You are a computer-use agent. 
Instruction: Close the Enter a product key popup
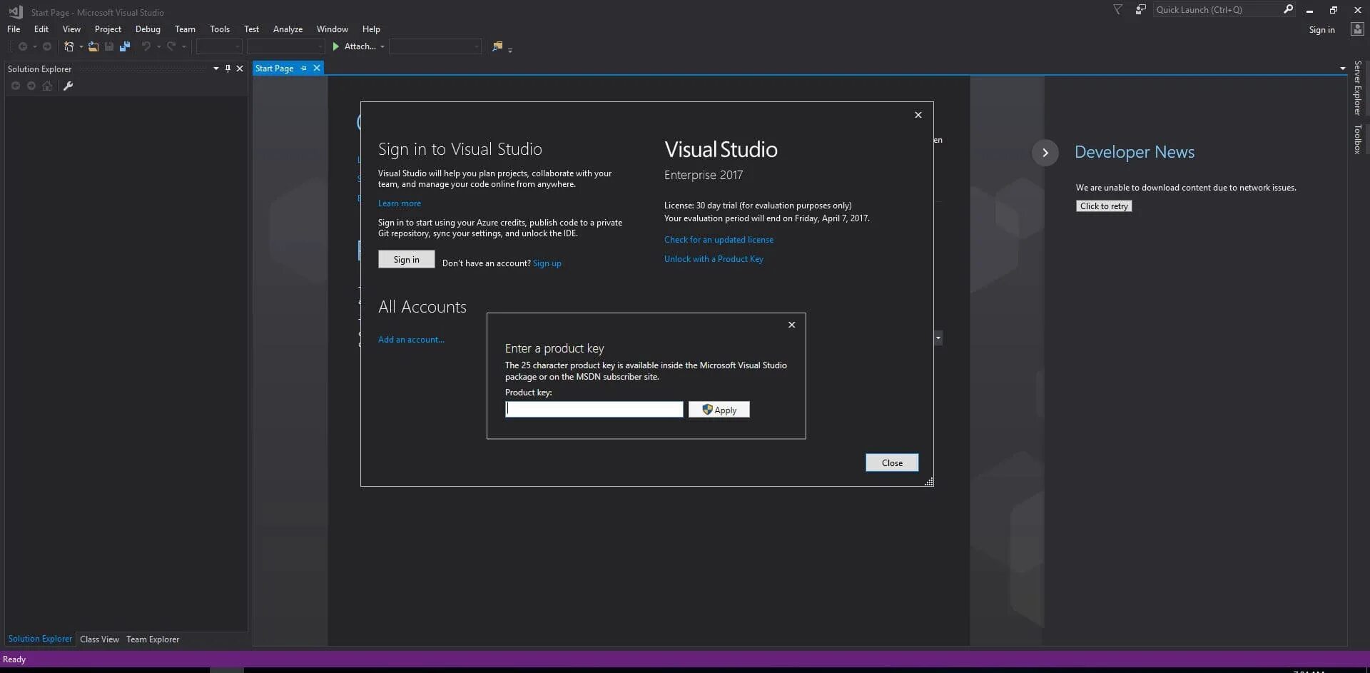point(791,325)
